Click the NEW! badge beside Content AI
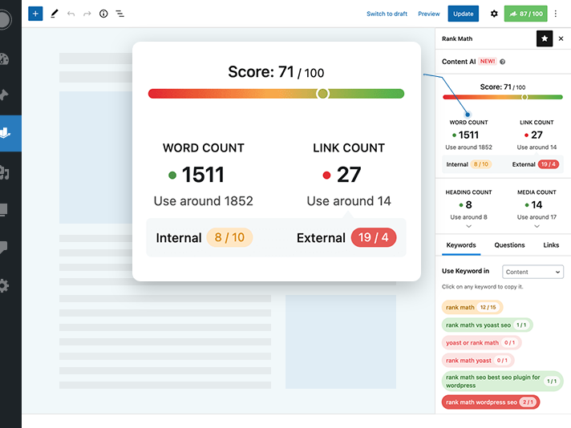 coord(488,61)
